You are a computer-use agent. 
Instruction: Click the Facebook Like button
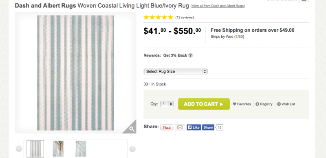(194, 127)
